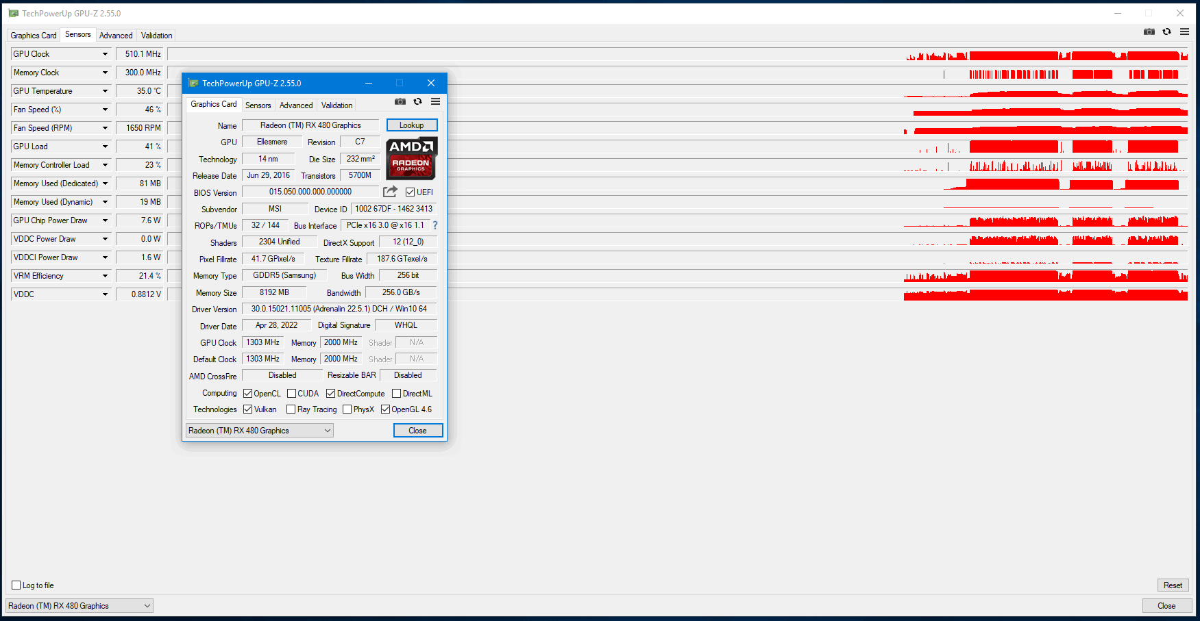
Task: Open hamburger menu in Graphics Card dialog
Action: [435, 101]
